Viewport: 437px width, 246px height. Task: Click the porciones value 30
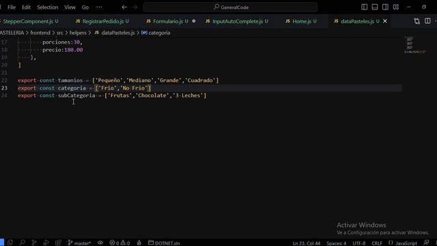click(x=76, y=42)
